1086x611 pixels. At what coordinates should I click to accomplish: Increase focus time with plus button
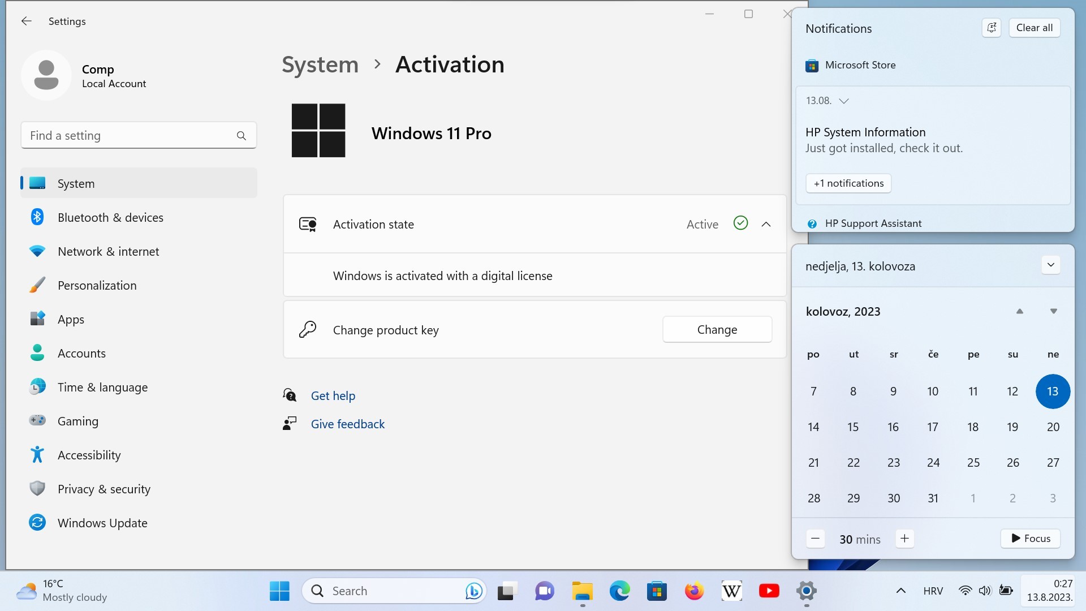[904, 539]
